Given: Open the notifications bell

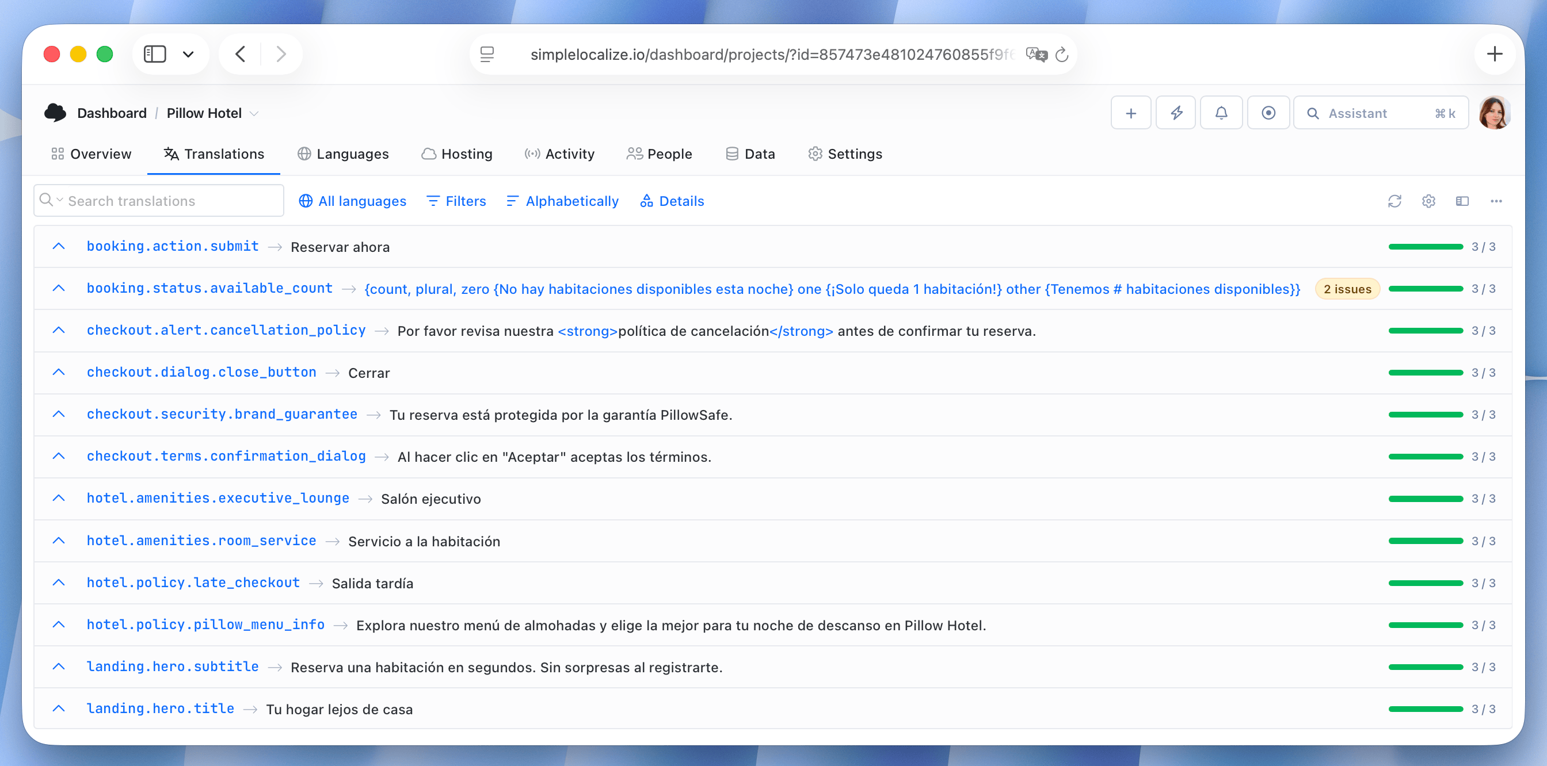Looking at the screenshot, I should [1221, 113].
